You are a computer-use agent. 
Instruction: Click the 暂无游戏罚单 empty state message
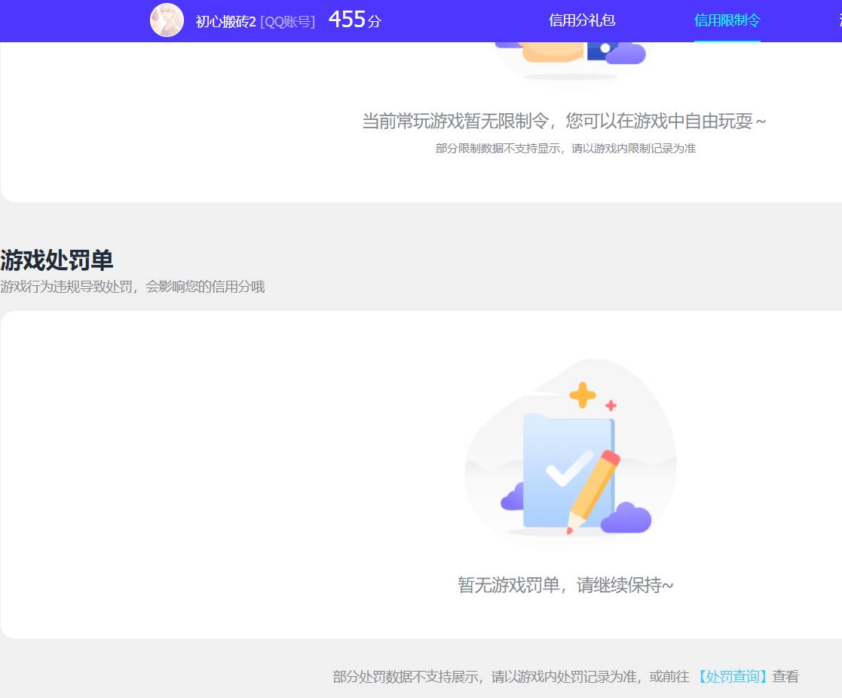[567, 586]
